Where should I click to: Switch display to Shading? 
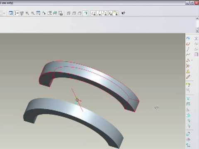85,13
